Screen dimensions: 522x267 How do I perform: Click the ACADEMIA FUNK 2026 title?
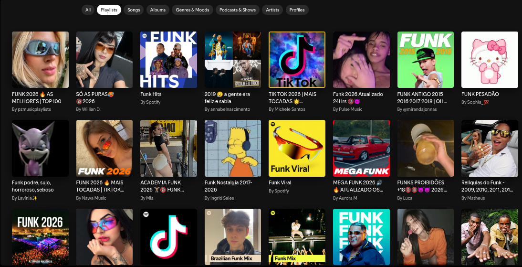162,186
